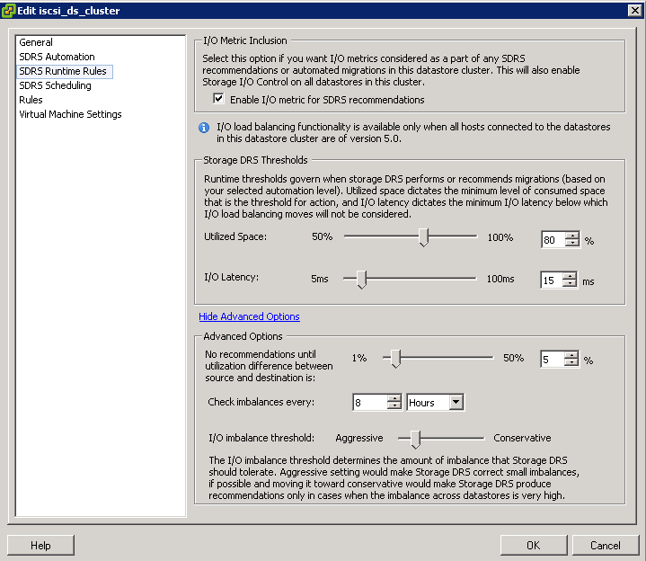Viewport: 646px width, 561px height.
Task: Click the Advanced Options group title
Action: [x=243, y=337]
